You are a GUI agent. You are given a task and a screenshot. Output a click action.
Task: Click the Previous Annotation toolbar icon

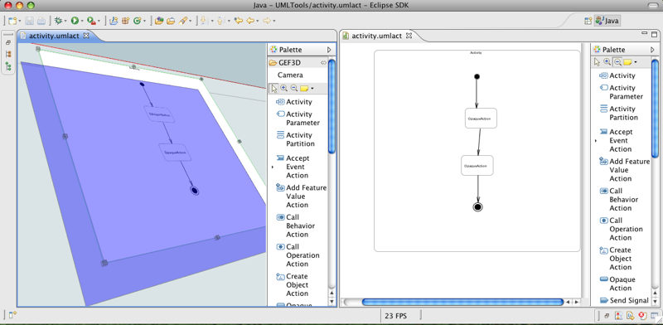220,20
